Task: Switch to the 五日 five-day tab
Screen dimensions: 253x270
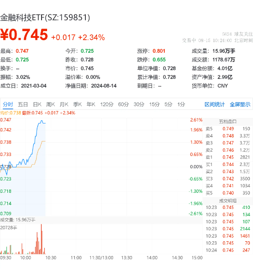Action: coord(23,104)
